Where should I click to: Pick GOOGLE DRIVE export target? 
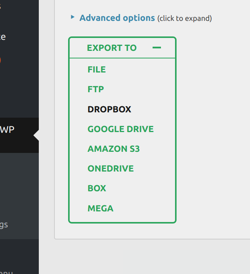coord(121,129)
